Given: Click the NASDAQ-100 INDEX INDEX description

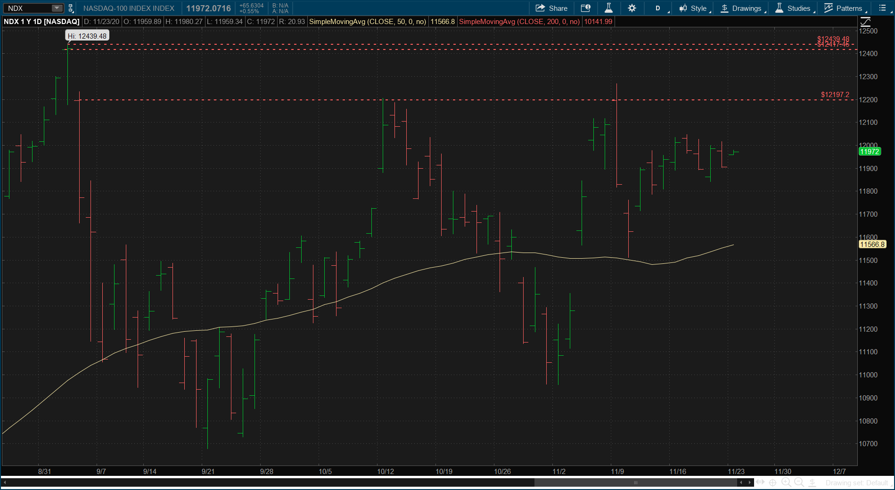Looking at the screenshot, I should (x=129, y=8).
